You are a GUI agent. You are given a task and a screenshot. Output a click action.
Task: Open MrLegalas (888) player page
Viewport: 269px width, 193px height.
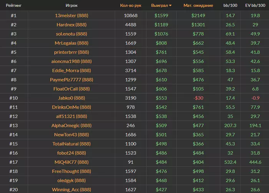[71, 43]
